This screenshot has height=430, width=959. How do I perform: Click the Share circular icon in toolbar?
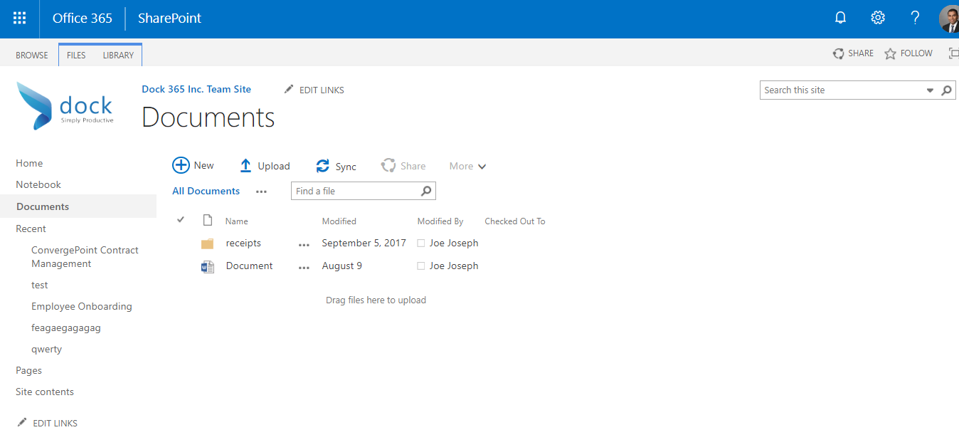[x=388, y=166]
